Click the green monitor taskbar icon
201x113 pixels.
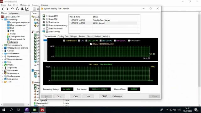point(35,110)
